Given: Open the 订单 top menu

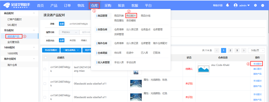Looking at the screenshot, I should (x=68, y=5).
